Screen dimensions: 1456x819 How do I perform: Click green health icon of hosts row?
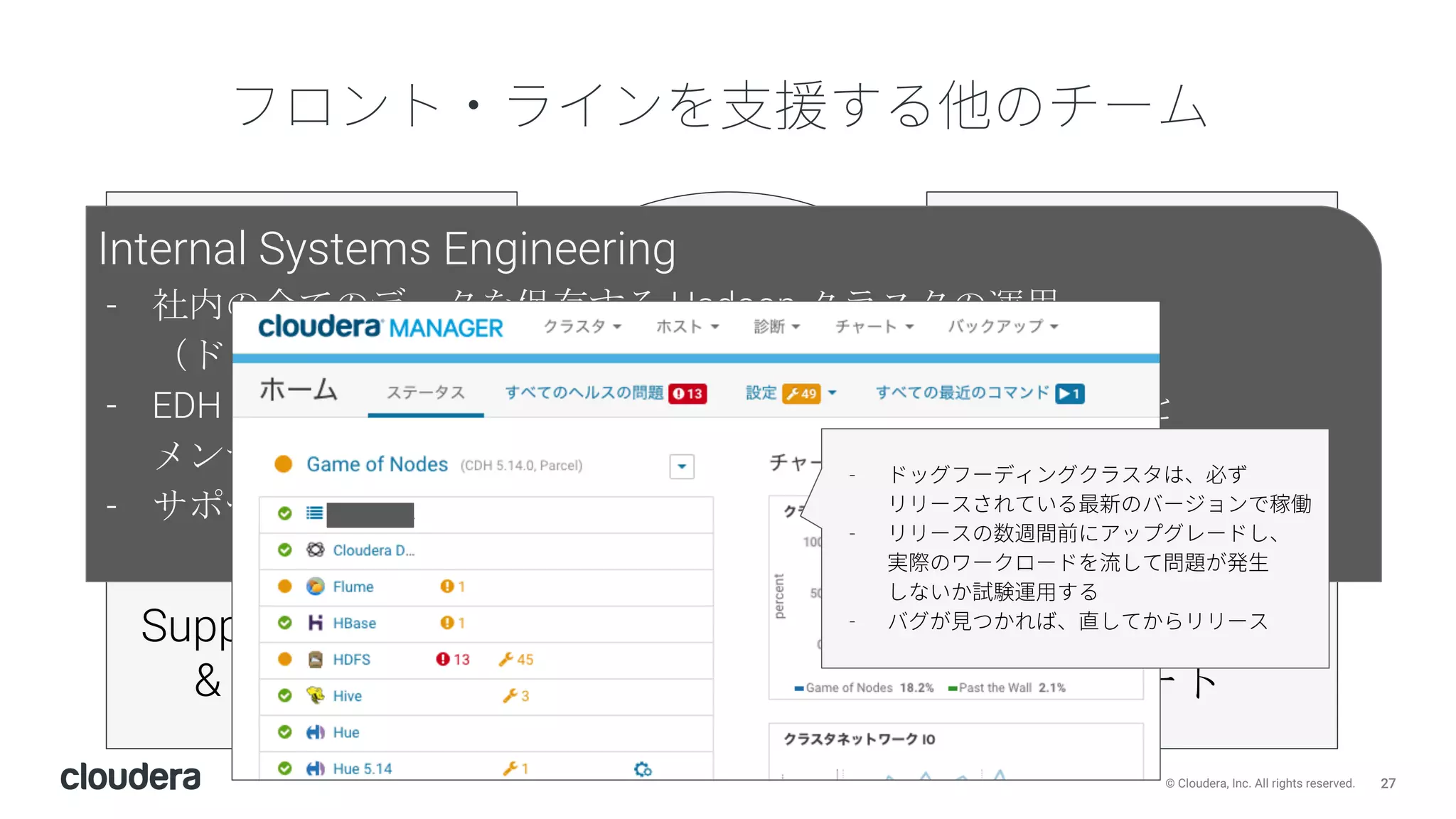[x=285, y=513]
